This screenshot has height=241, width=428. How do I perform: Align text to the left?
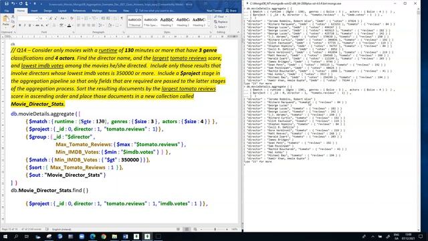point(79,25)
